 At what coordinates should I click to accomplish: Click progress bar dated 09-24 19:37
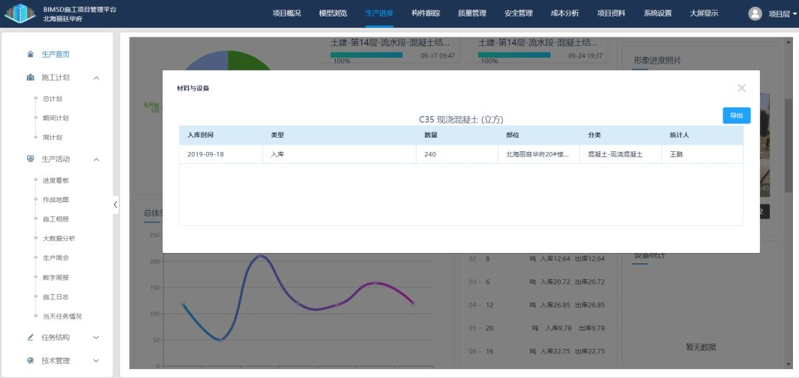tap(514, 55)
